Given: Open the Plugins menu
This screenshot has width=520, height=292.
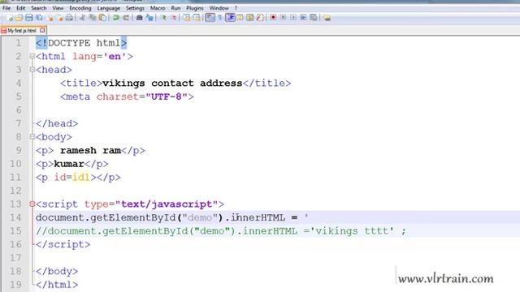Looking at the screenshot, I should pyautogui.click(x=195, y=8).
